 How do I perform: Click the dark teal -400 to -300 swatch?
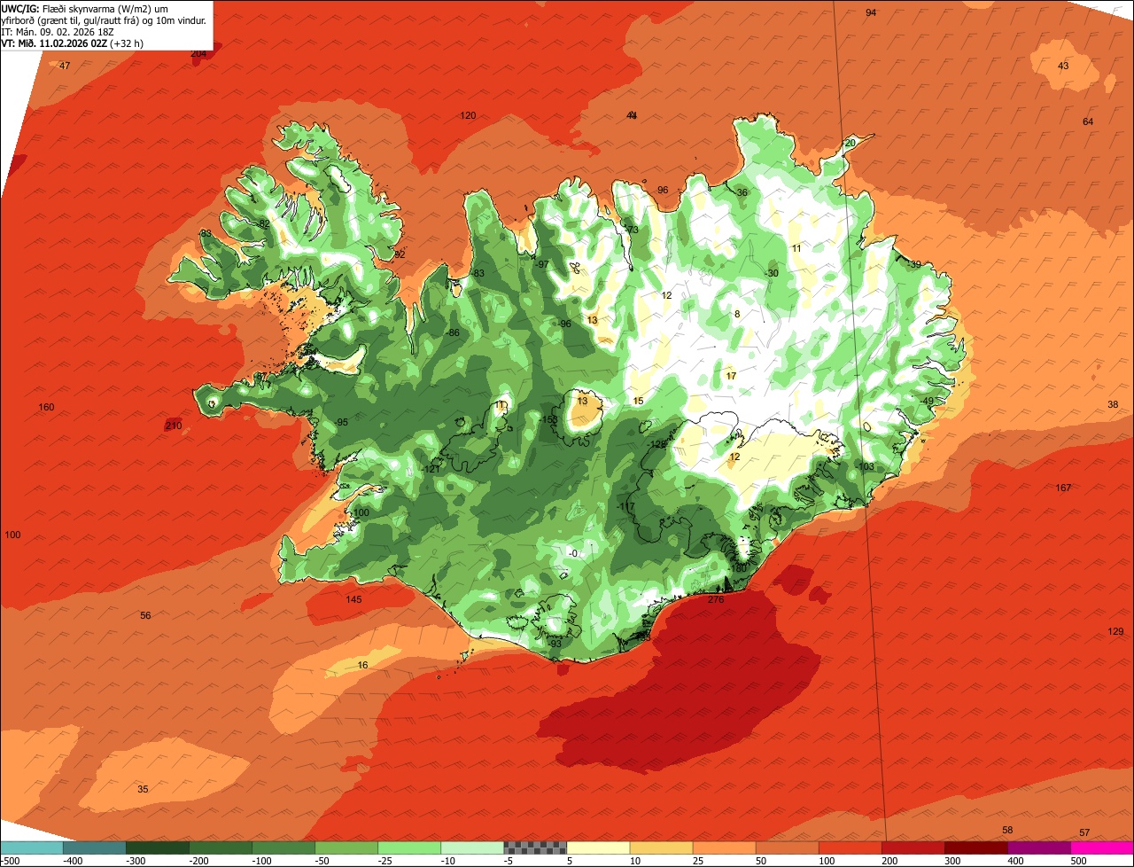(94, 847)
